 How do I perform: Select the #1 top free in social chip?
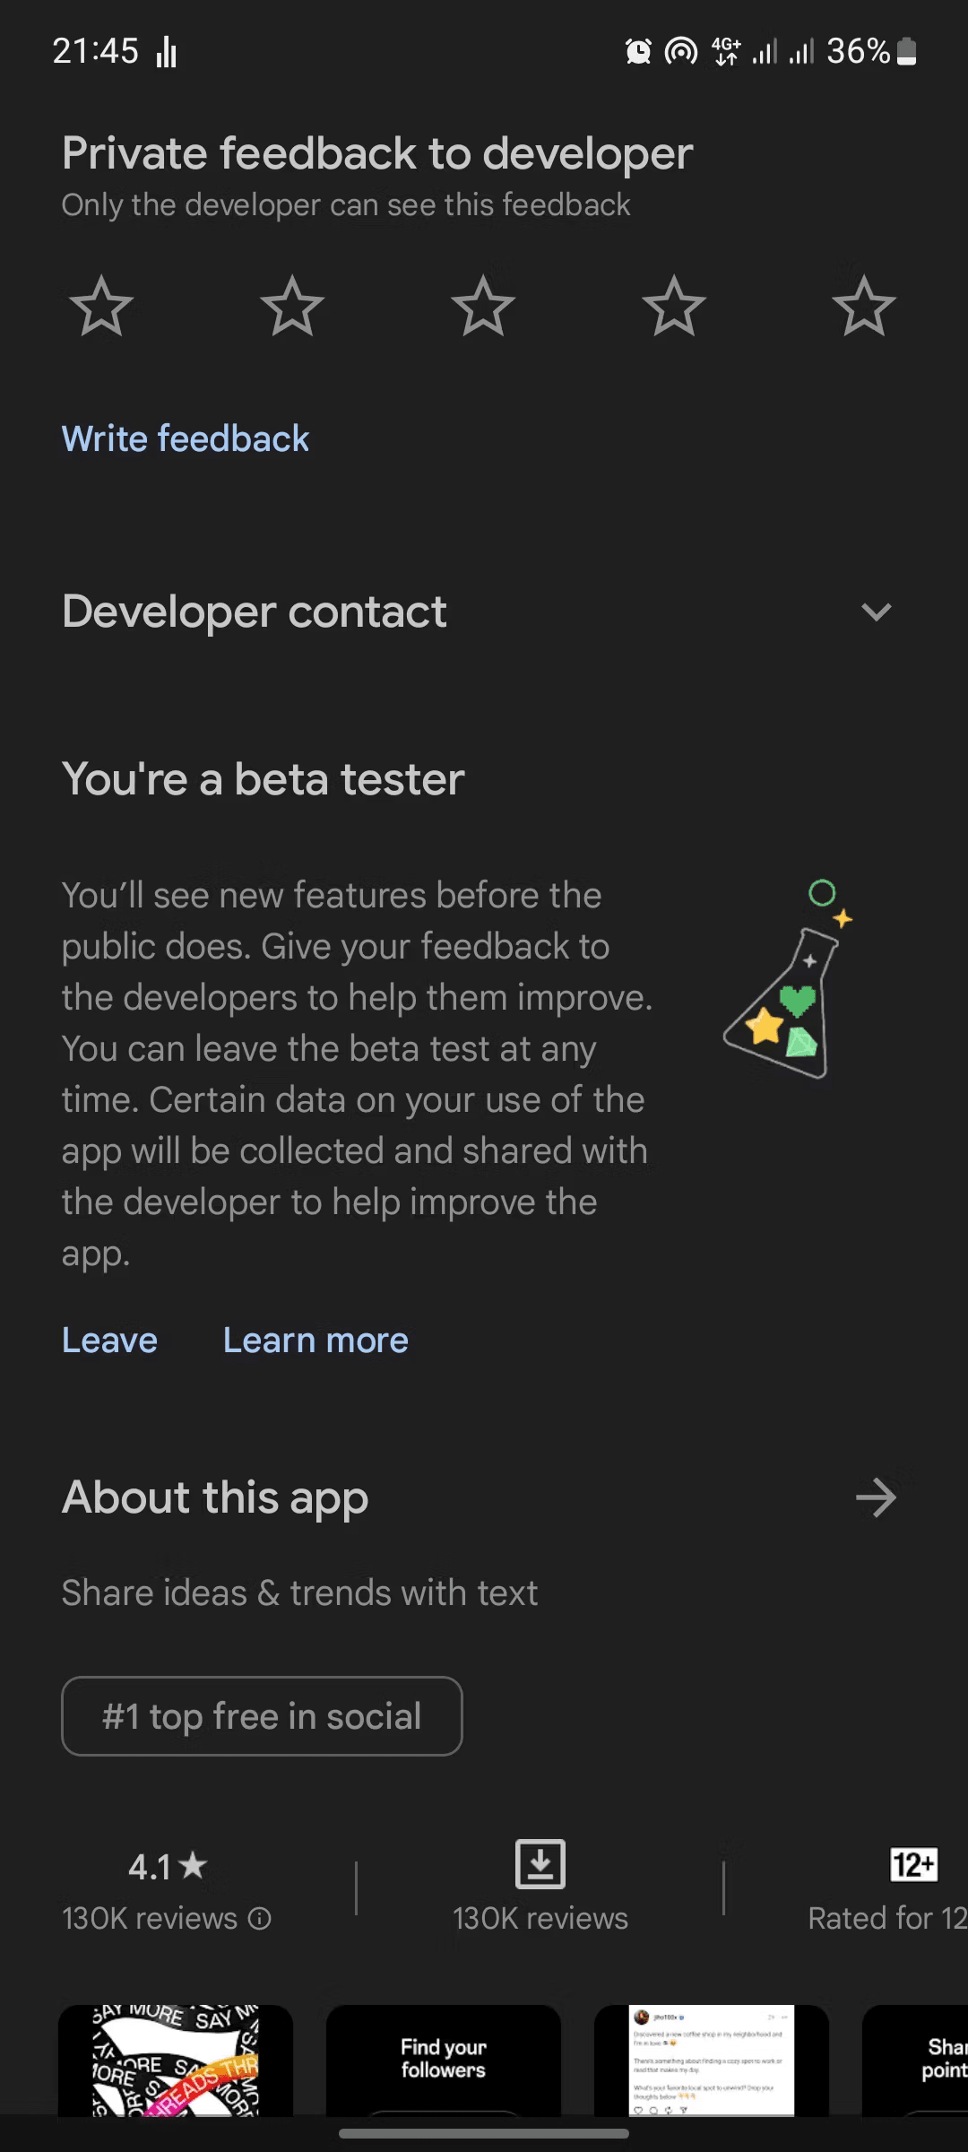click(x=262, y=1716)
